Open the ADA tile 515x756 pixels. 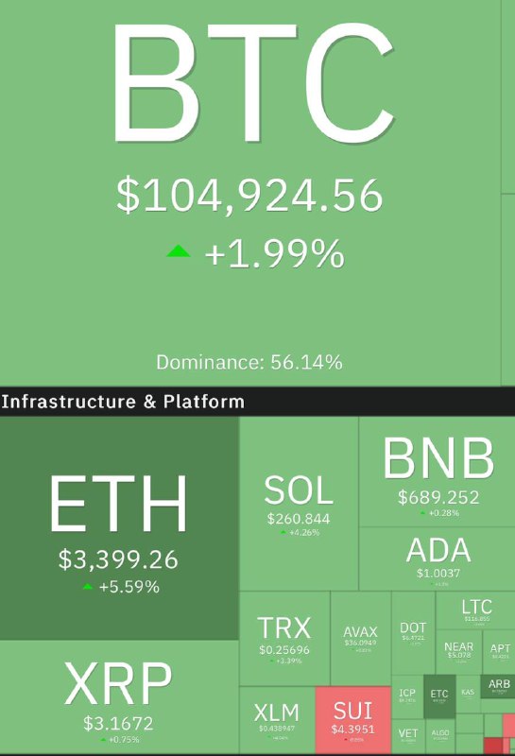(x=438, y=558)
